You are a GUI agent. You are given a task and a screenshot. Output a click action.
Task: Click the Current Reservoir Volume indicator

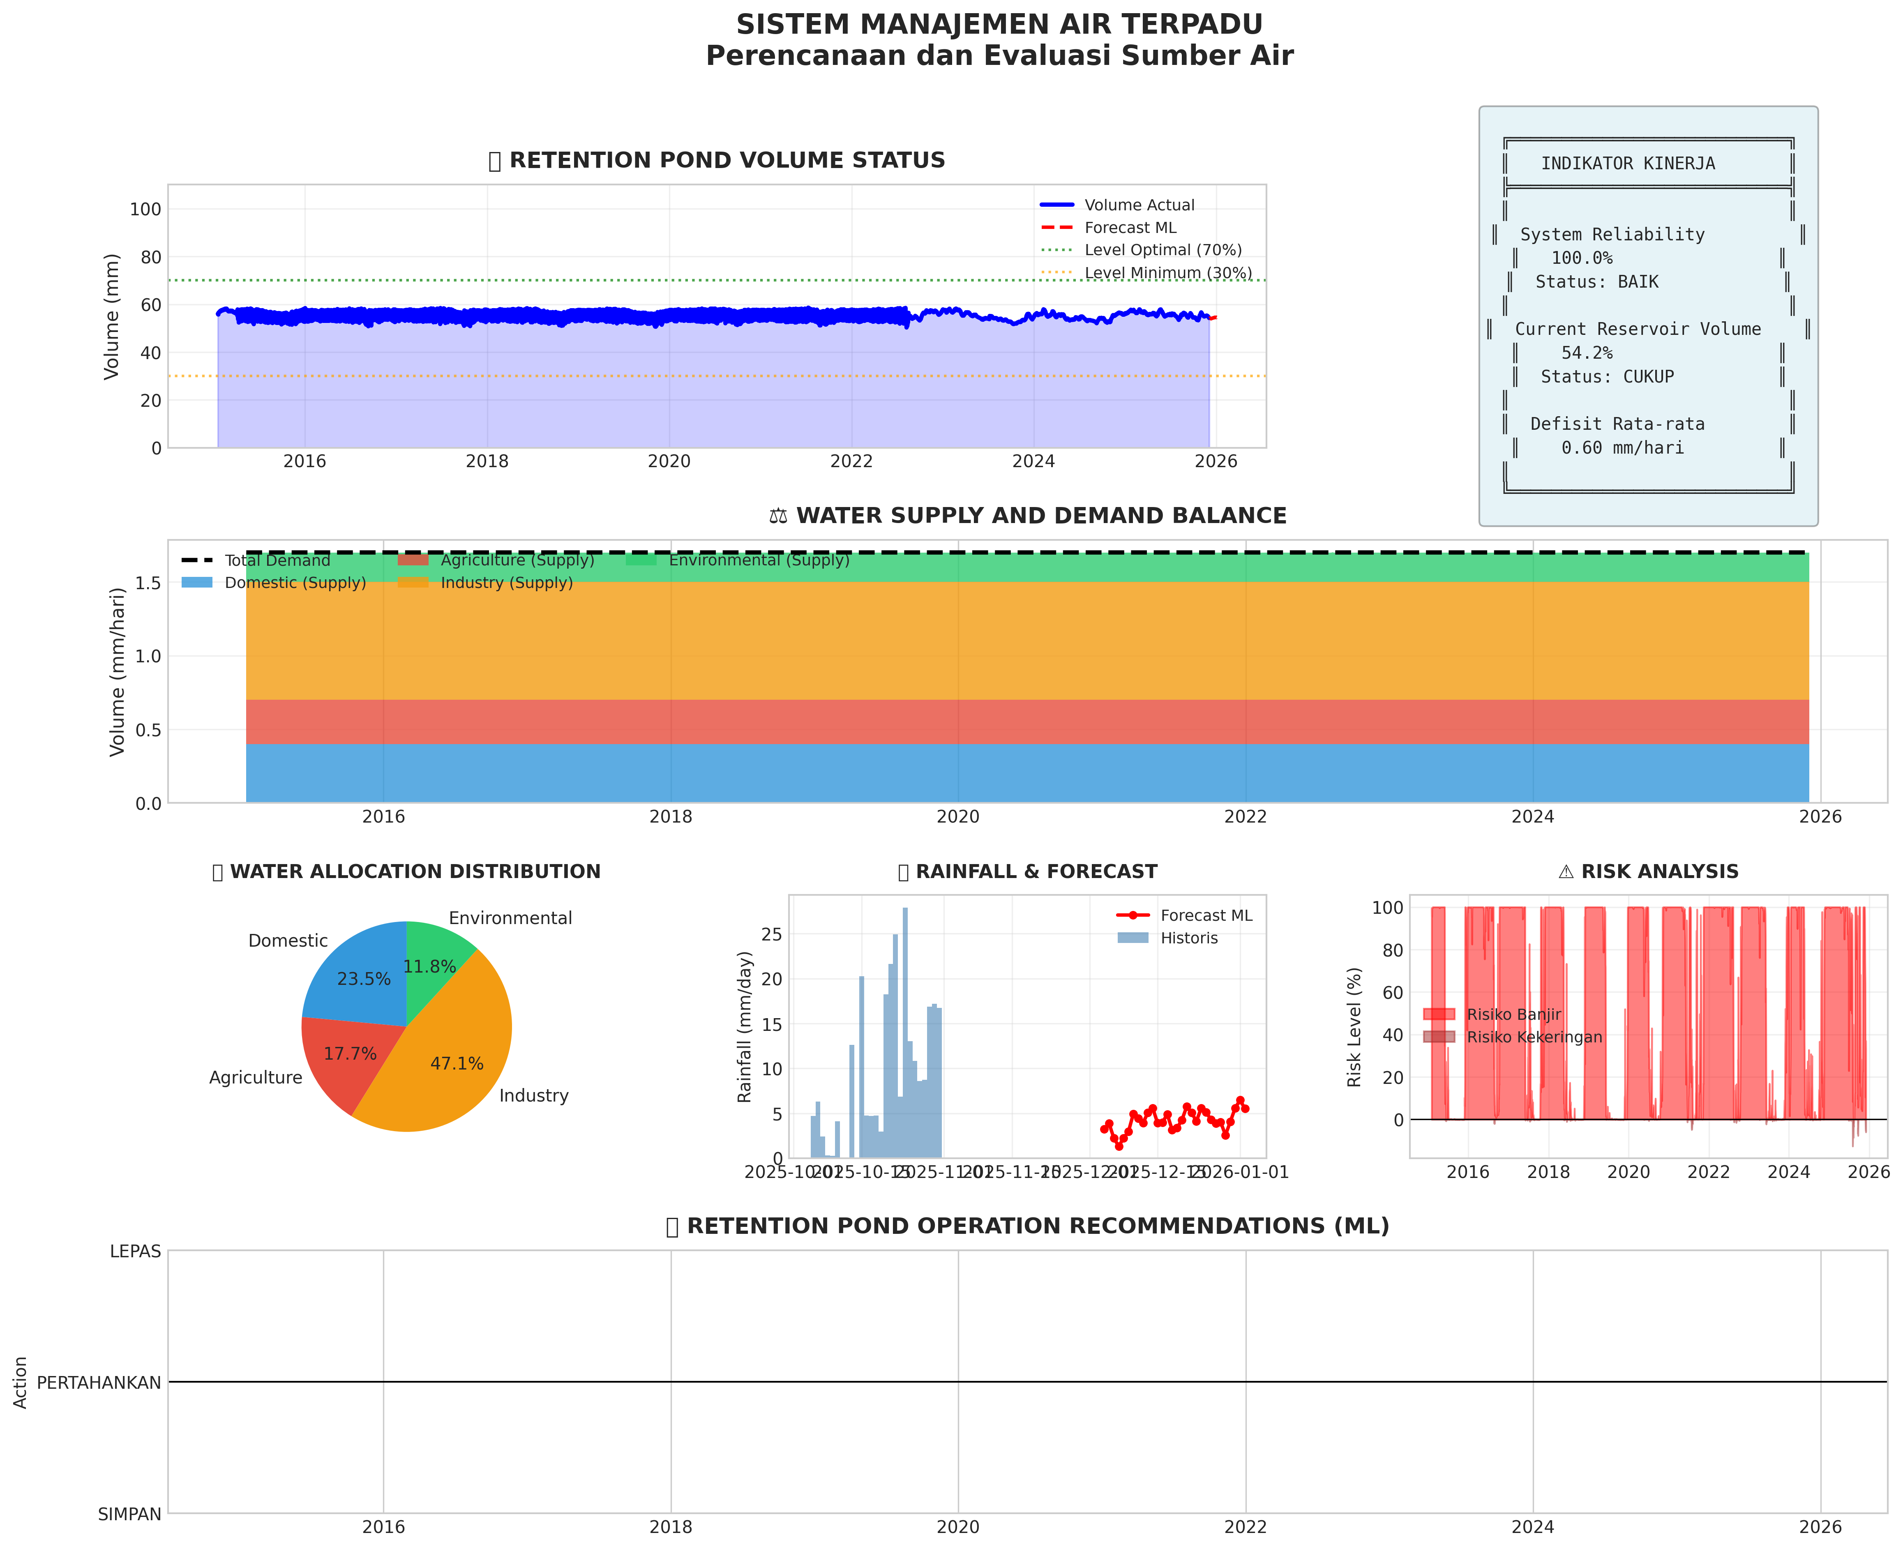(1637, 329)
